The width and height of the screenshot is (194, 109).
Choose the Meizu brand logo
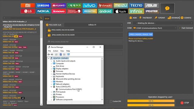121,5
